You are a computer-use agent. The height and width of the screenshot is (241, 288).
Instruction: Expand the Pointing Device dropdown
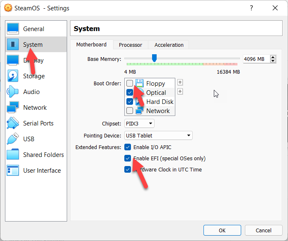(158, 135)
